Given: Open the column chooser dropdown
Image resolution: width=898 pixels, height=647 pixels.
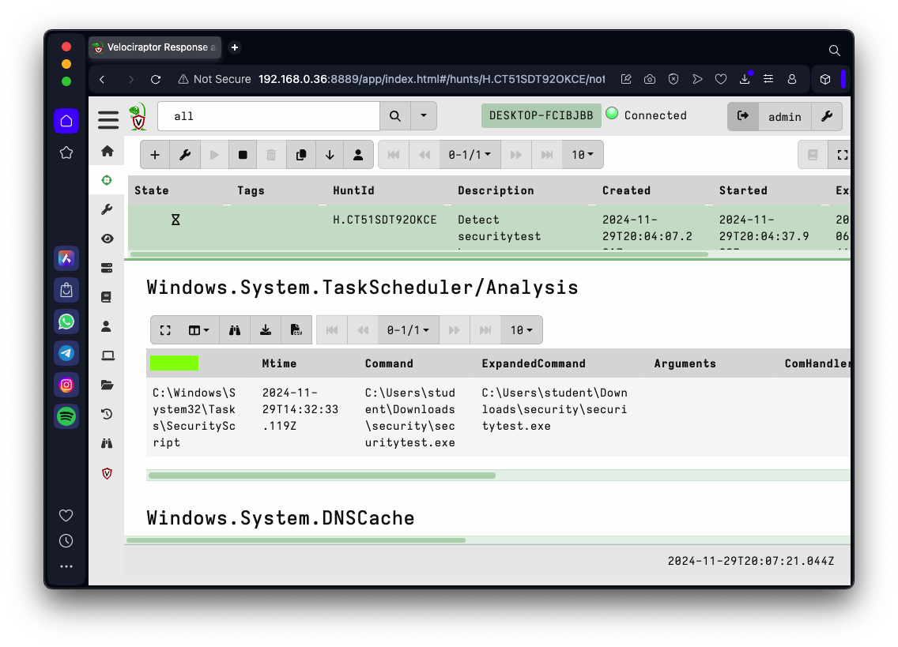Looking at the screenshot, I should [x=198, y=330].
